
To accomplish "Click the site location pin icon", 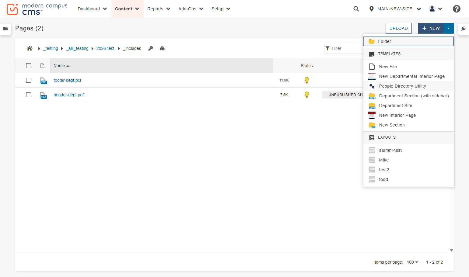I will pyautogui.click(x=371, y=9).
